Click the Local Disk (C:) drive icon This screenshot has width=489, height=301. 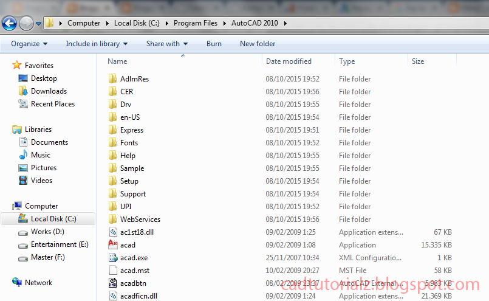[22, 218]
